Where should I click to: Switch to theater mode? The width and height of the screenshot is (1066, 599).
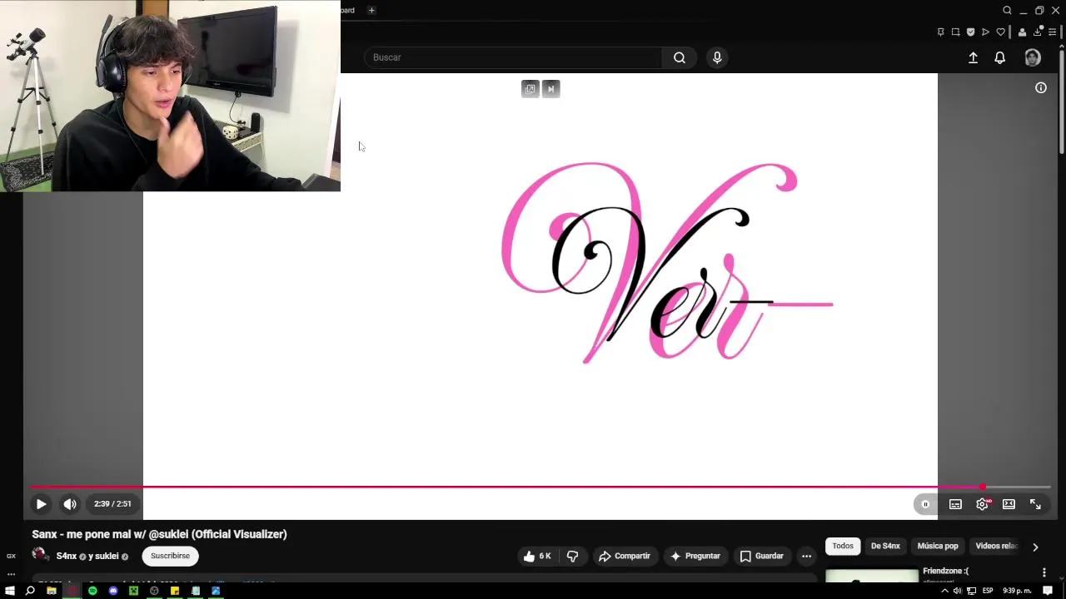(x=1009, y=504)
